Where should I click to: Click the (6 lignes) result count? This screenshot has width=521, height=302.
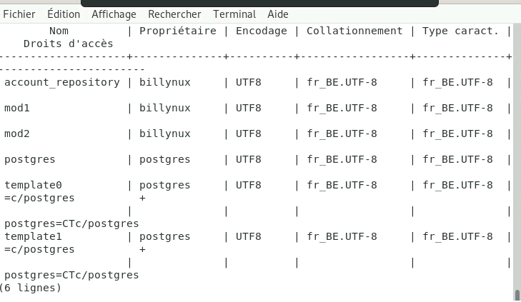(31, 288)
